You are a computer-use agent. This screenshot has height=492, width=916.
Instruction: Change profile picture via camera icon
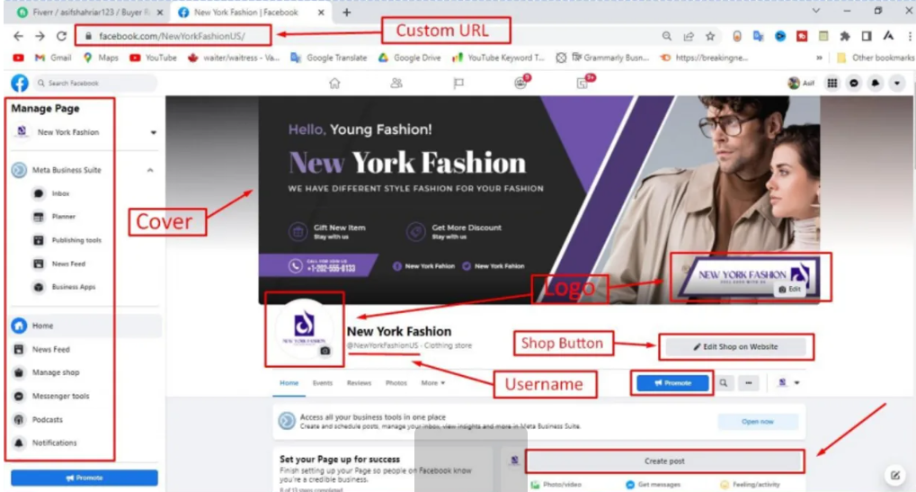(x=325, y=351)
